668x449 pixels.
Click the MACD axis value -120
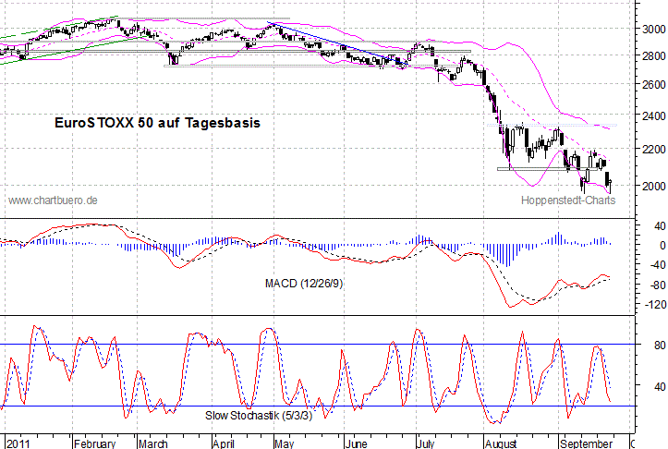(x=655, y=304)
